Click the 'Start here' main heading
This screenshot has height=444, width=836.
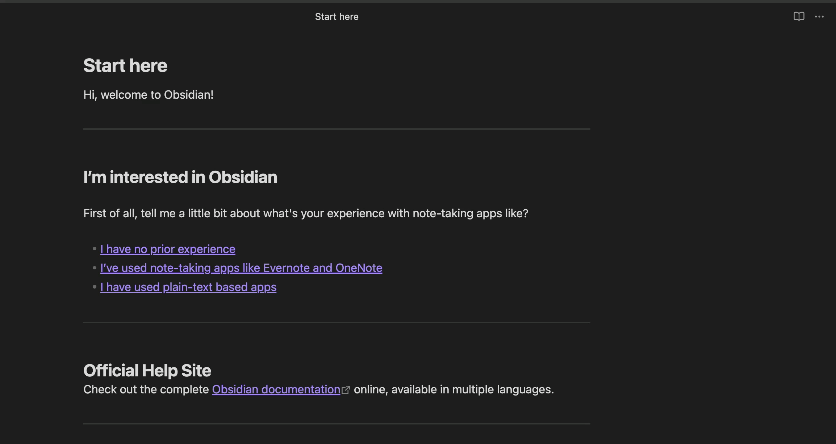pos(125,65)
